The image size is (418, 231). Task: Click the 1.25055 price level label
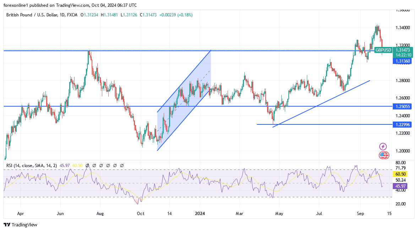point(402,106)
